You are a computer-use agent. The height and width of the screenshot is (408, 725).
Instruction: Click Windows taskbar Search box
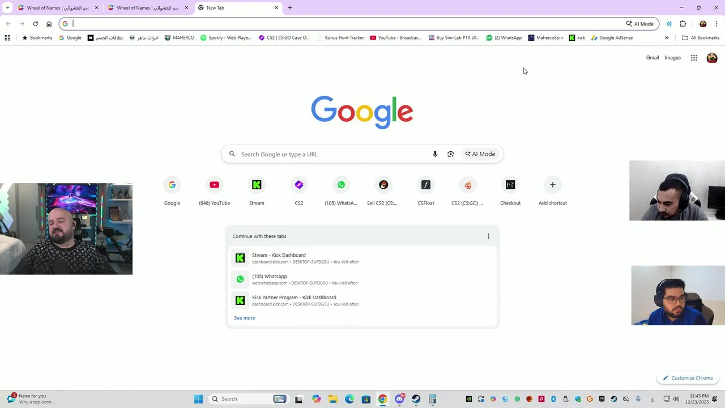coord(248,399)
